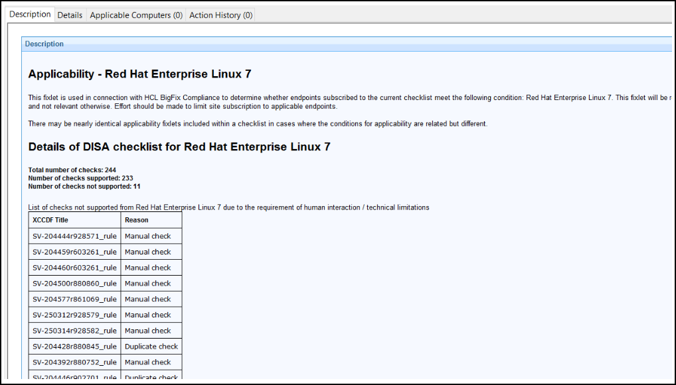Viewport: 676px width, 385px height.
Task: Click Manual check reason for SV-204500r880860_rule
Action: click(151, 284)
